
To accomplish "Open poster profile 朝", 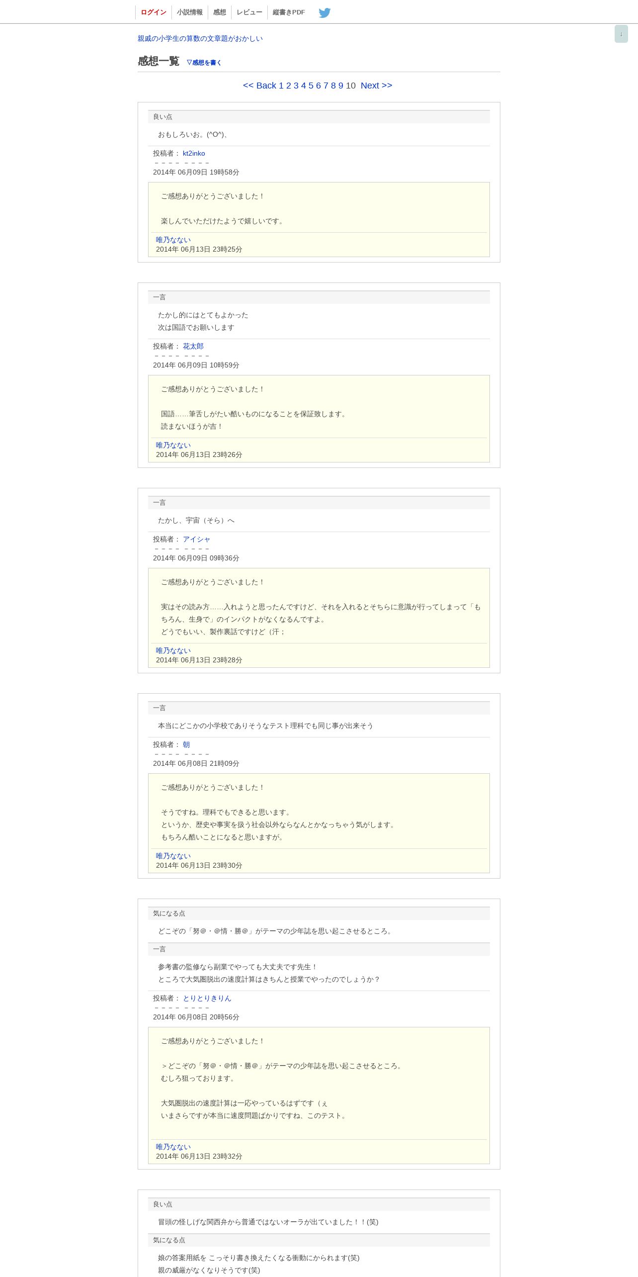I will tap(186, 744).
